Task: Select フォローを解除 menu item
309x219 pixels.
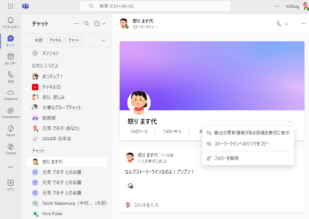Action: tap(248, 158)
